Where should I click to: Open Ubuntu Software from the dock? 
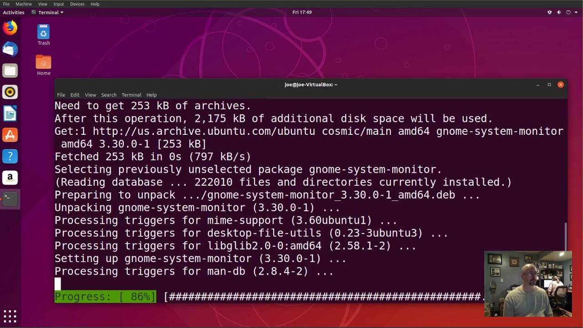click(10, 135)
